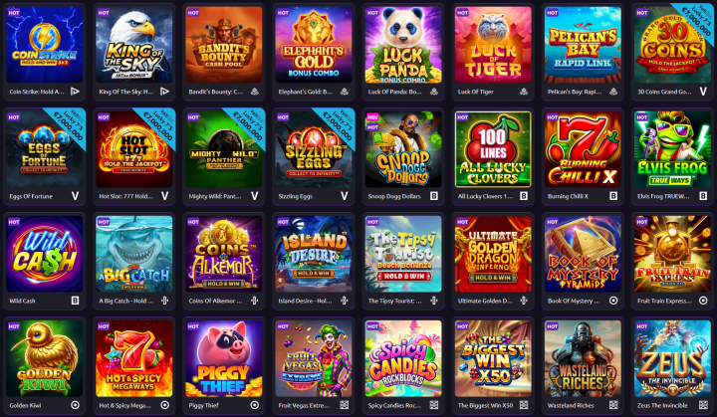Click provider icon beside Coin Strike title
Image resolution: width=717 pixels, height=417 pixels.
[x=75, y=92]
